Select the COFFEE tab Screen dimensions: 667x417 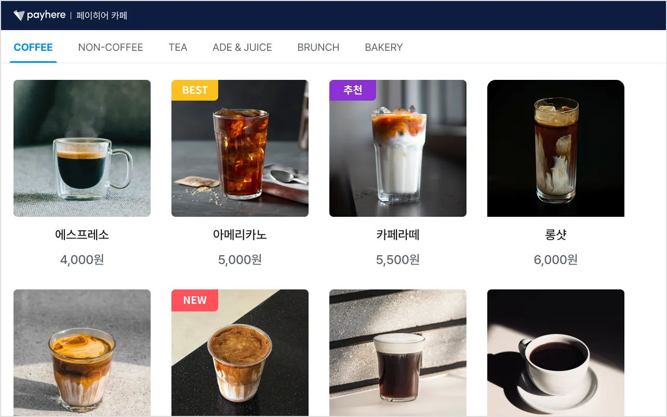(33, 47)
